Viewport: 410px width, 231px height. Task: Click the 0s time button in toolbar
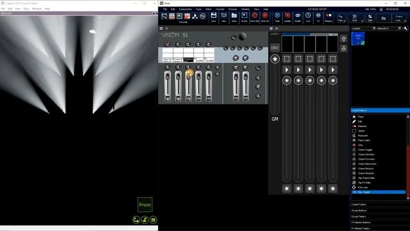click(383, 18)
